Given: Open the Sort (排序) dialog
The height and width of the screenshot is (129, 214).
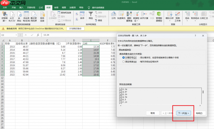Looking at the screenshot, I should point(82,15).
